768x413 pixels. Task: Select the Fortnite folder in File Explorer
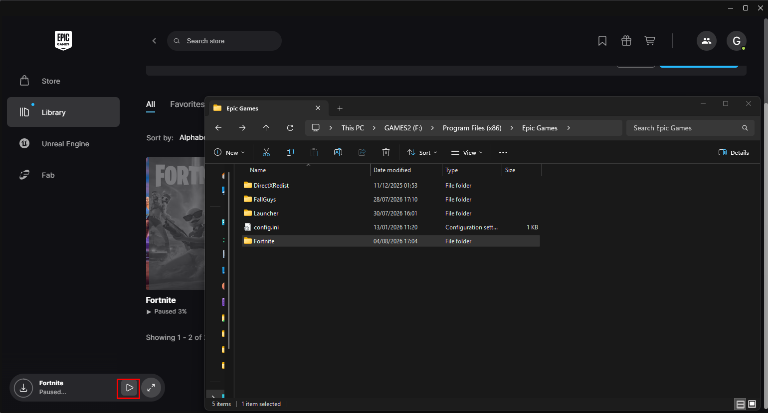click(x=391, y=241)
